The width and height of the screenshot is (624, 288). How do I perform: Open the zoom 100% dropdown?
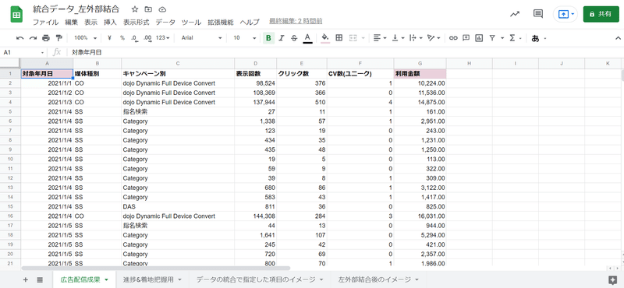[x=85, y=38]
